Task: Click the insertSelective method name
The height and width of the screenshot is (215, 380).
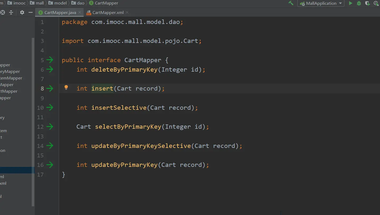Action: coord(119,108)
